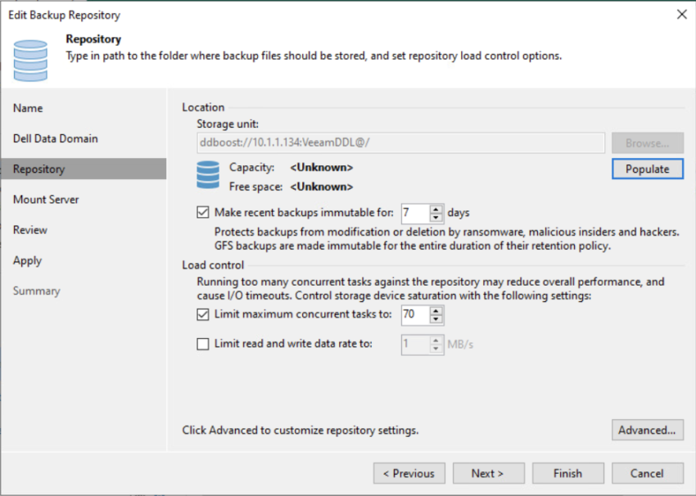Click Finish to save the repository
This screenshot has width=696, height=496.
click(x=567, y=473)
